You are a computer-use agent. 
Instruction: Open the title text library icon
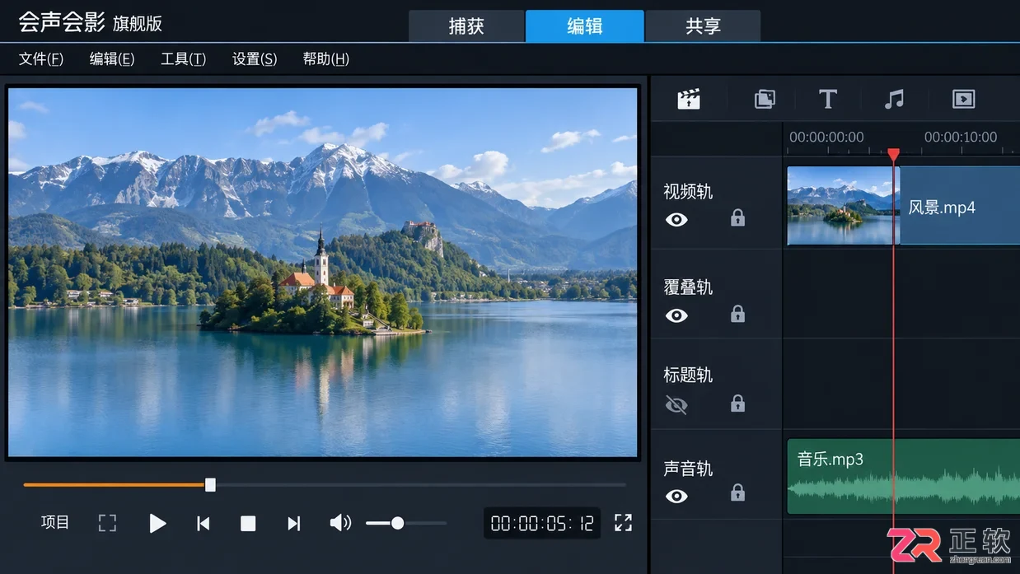tap(828, 100)
